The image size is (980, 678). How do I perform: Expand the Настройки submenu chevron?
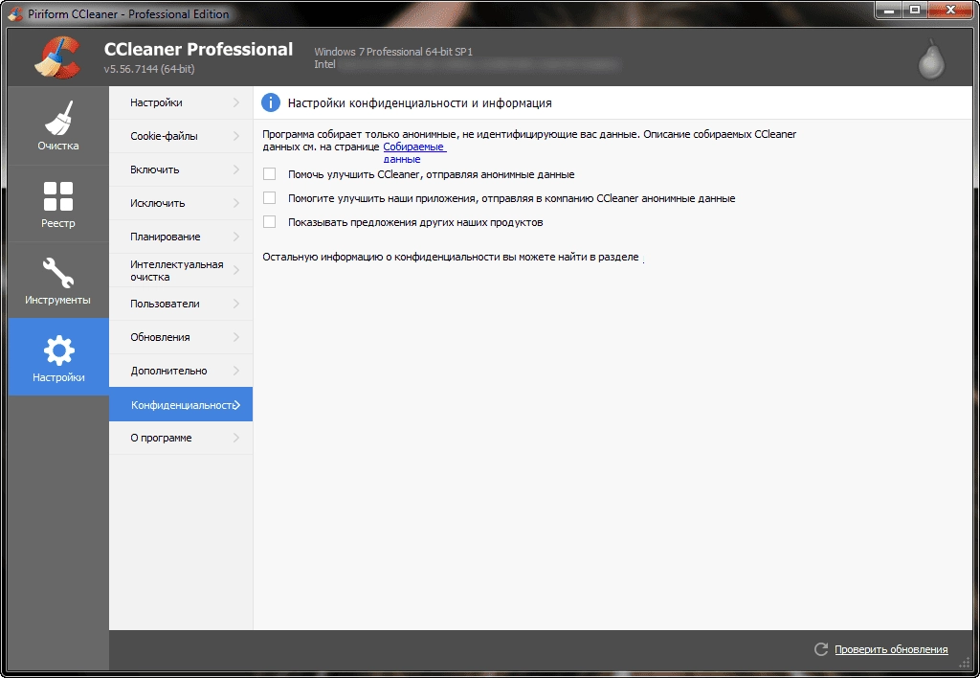(x=236, y=102)
